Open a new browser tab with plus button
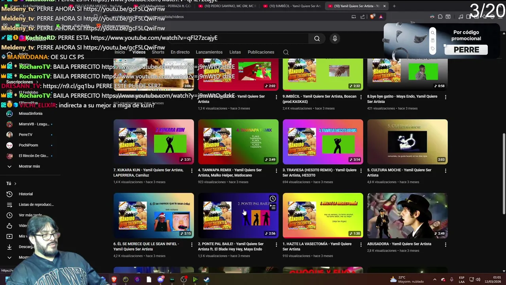Screen dimensions: 506x285 pos(394,6)
